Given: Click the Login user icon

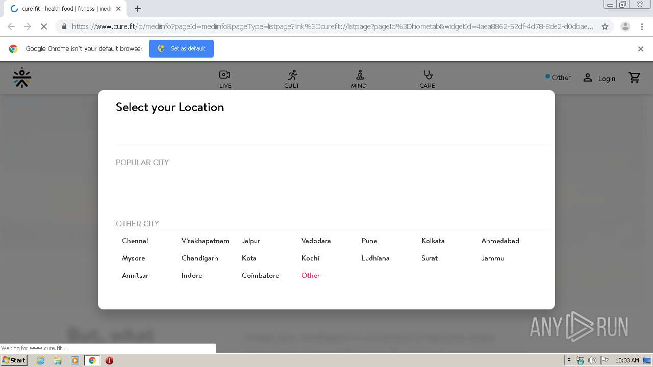Looking at the screenshot, I should [588, 77].
